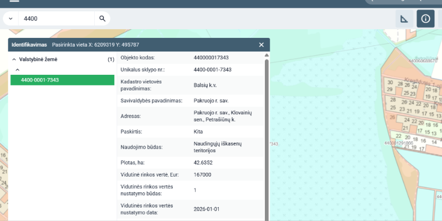
Task: Click the Savivaldybės pavadinimas label
Action: 151,101
